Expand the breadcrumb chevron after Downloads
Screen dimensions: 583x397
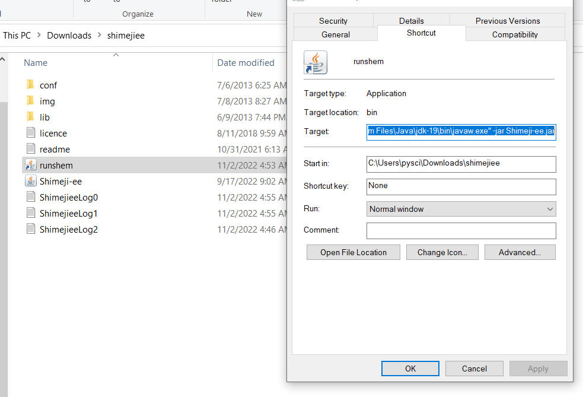click(99, 35)
